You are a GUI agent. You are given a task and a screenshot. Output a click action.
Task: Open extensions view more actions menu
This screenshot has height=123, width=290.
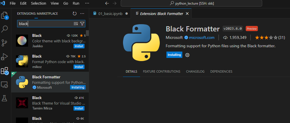pos(82,14)
